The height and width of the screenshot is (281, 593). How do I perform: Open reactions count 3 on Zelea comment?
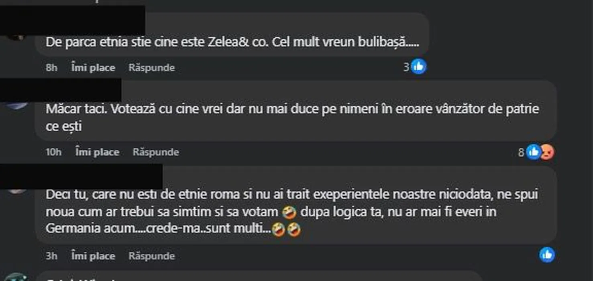point(406,67)
